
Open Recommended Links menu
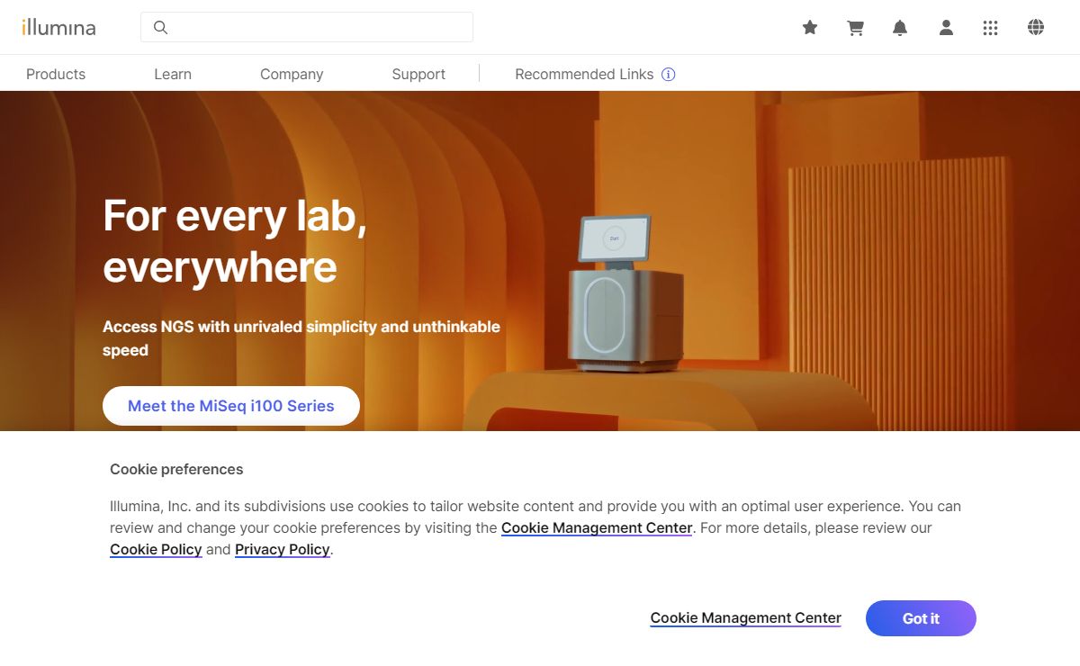pos(584,74)
